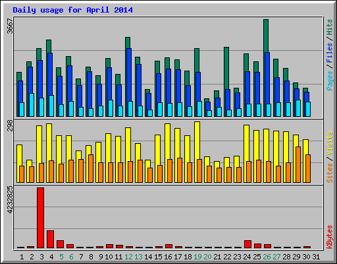
Task: Click the 'Sites' legend label
Action: click(x=330, y=173)
